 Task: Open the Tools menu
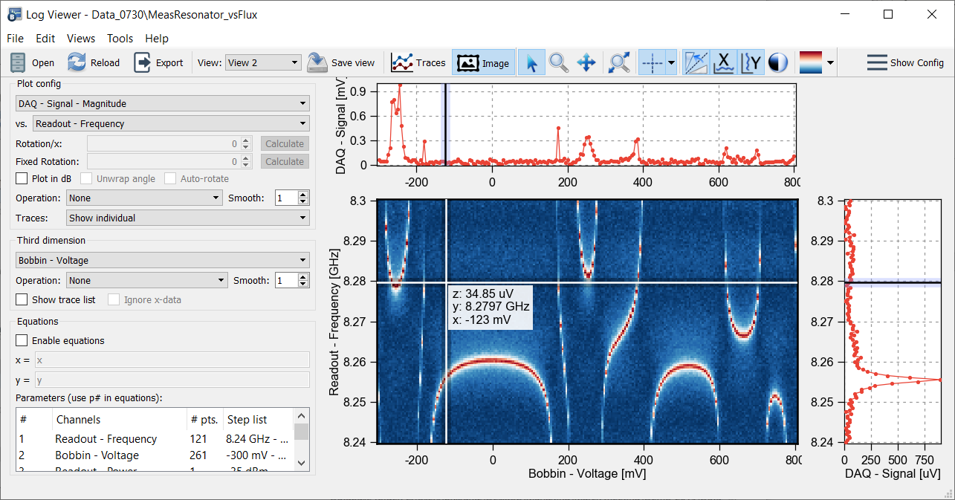point(120,38)
